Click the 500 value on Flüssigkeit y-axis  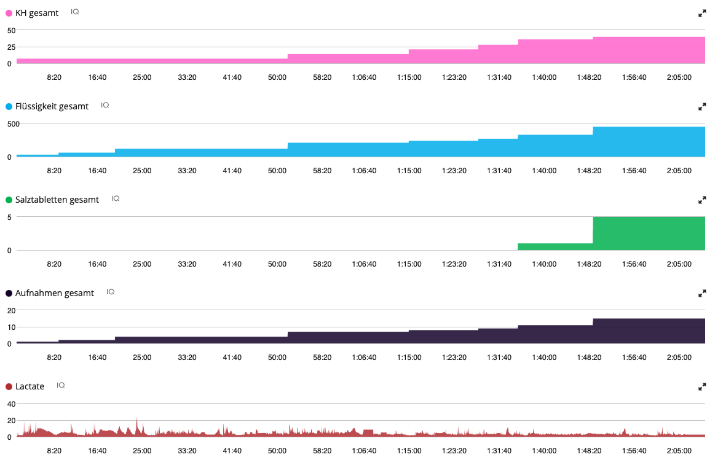coord(14,124)
